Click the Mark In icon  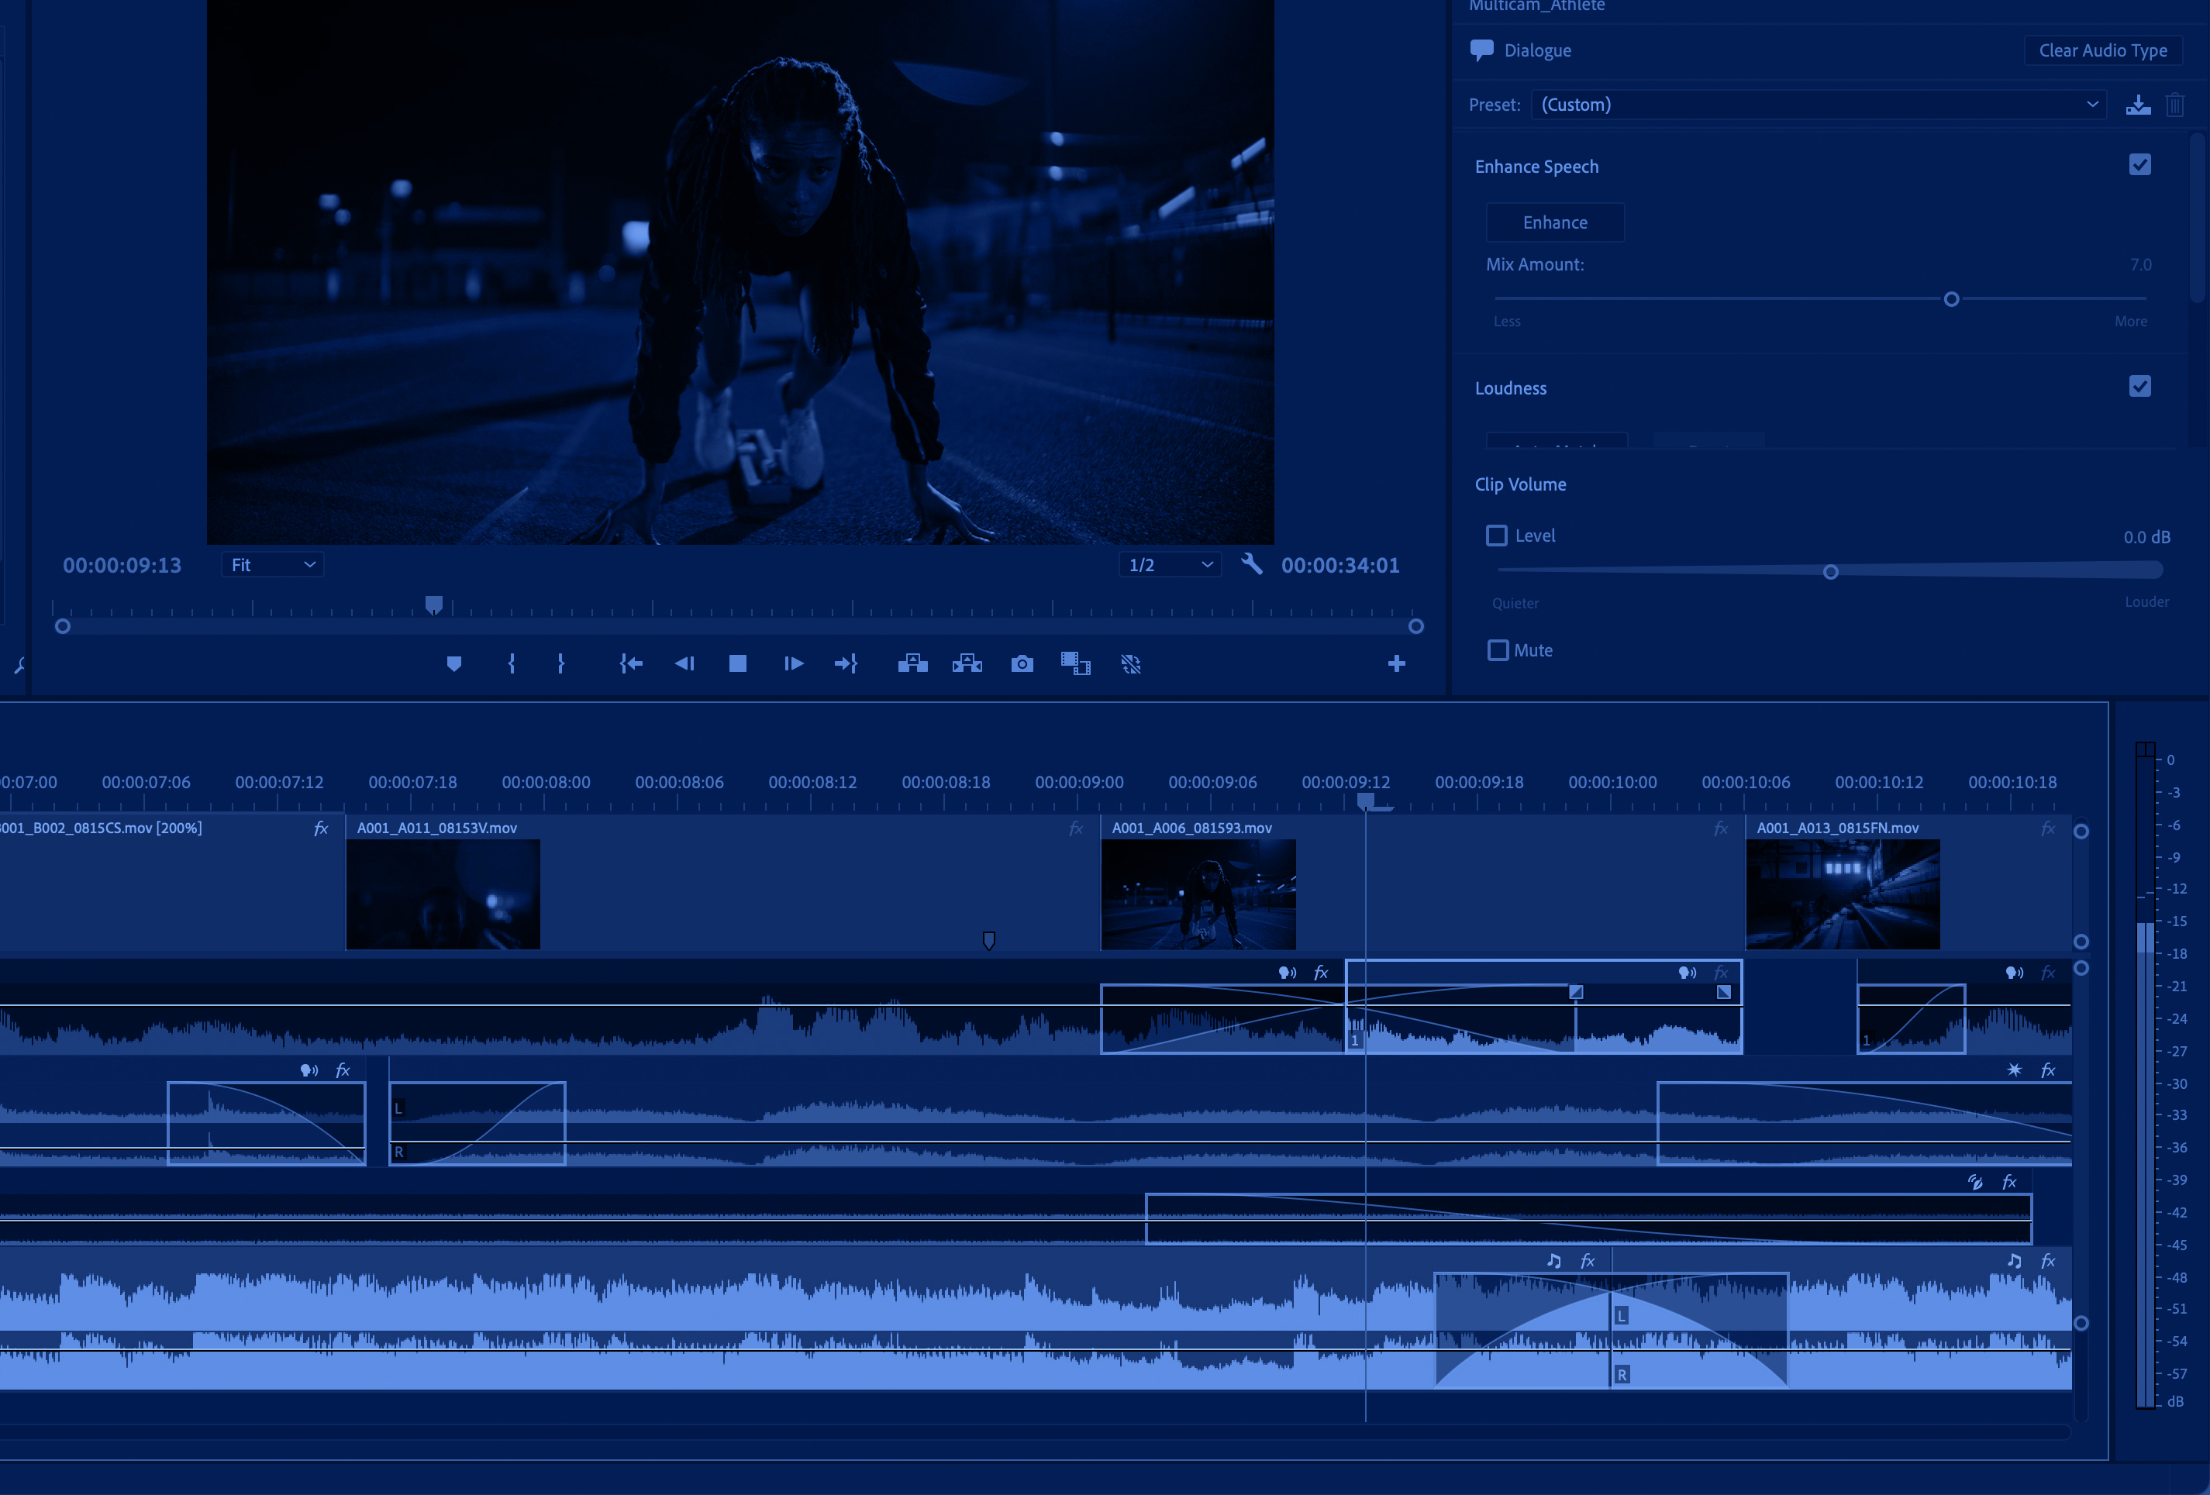(512, 664)
